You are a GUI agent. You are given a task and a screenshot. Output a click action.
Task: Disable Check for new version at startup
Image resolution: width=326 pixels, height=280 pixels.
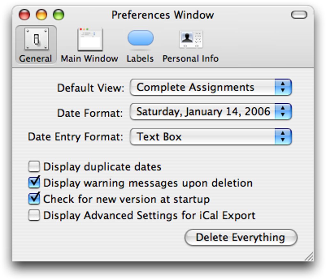34,199
